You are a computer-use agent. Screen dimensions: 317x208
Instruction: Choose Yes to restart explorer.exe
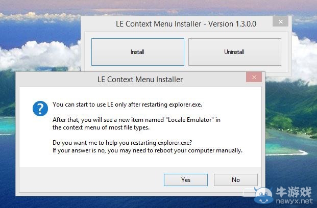coord(186,180)
